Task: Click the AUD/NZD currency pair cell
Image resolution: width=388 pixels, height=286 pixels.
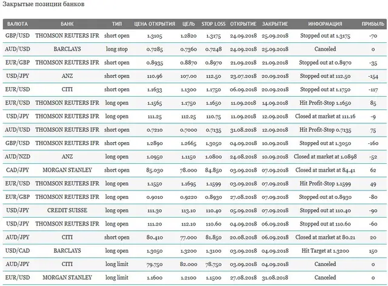Action: (x=18, y=157)
